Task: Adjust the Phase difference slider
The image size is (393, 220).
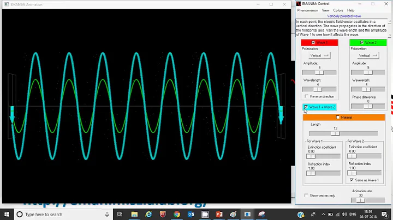Action: click(x=368, y=106)
